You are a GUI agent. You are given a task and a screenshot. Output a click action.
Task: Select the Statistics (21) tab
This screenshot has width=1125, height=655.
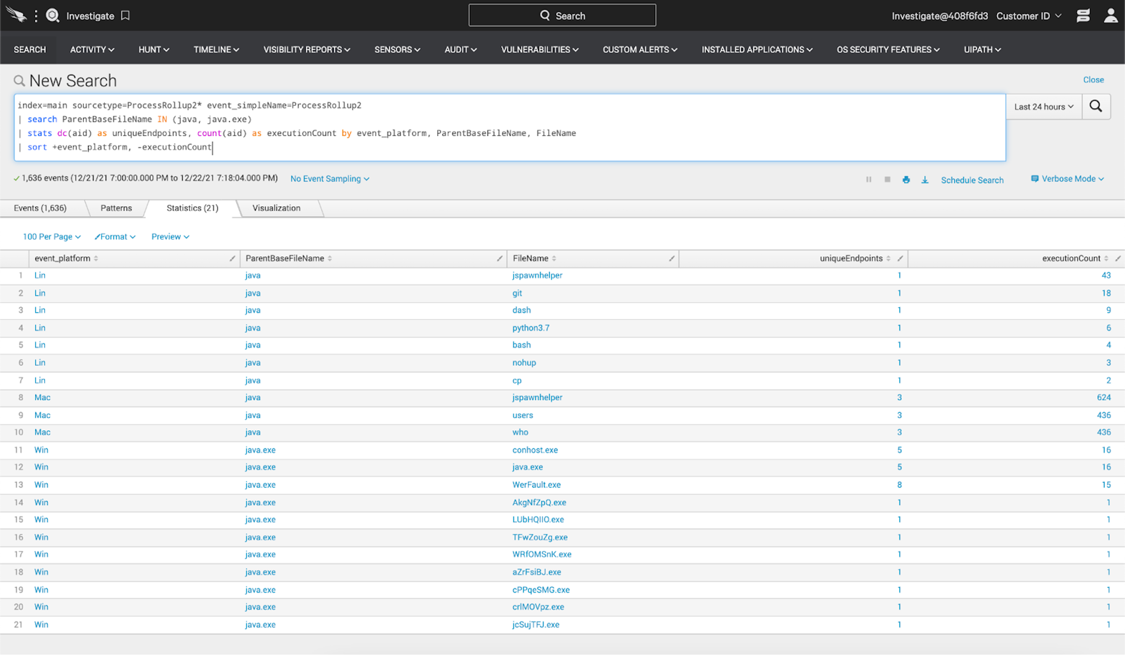192,208
